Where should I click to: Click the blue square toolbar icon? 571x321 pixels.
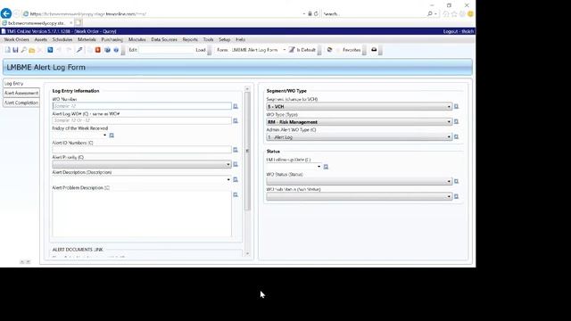tap(50, 50)
